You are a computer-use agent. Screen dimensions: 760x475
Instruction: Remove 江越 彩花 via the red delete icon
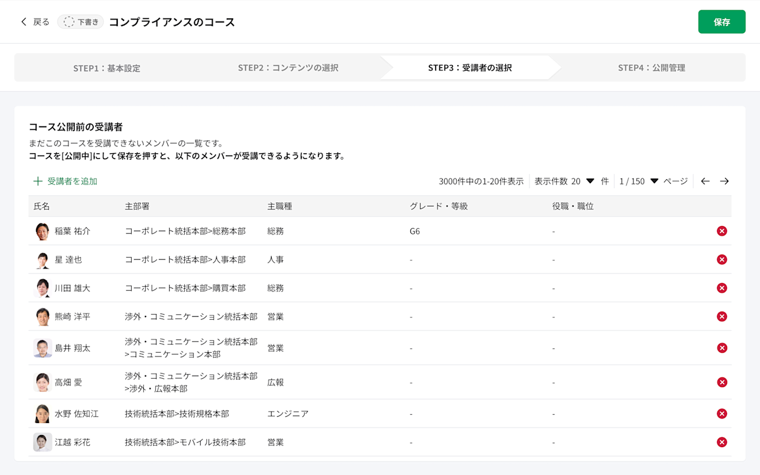(721, 442)
